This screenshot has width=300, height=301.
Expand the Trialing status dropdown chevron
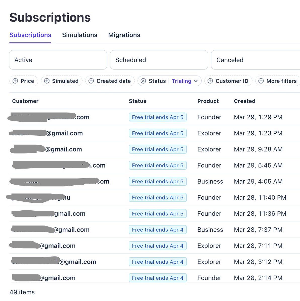coord(196,81)
